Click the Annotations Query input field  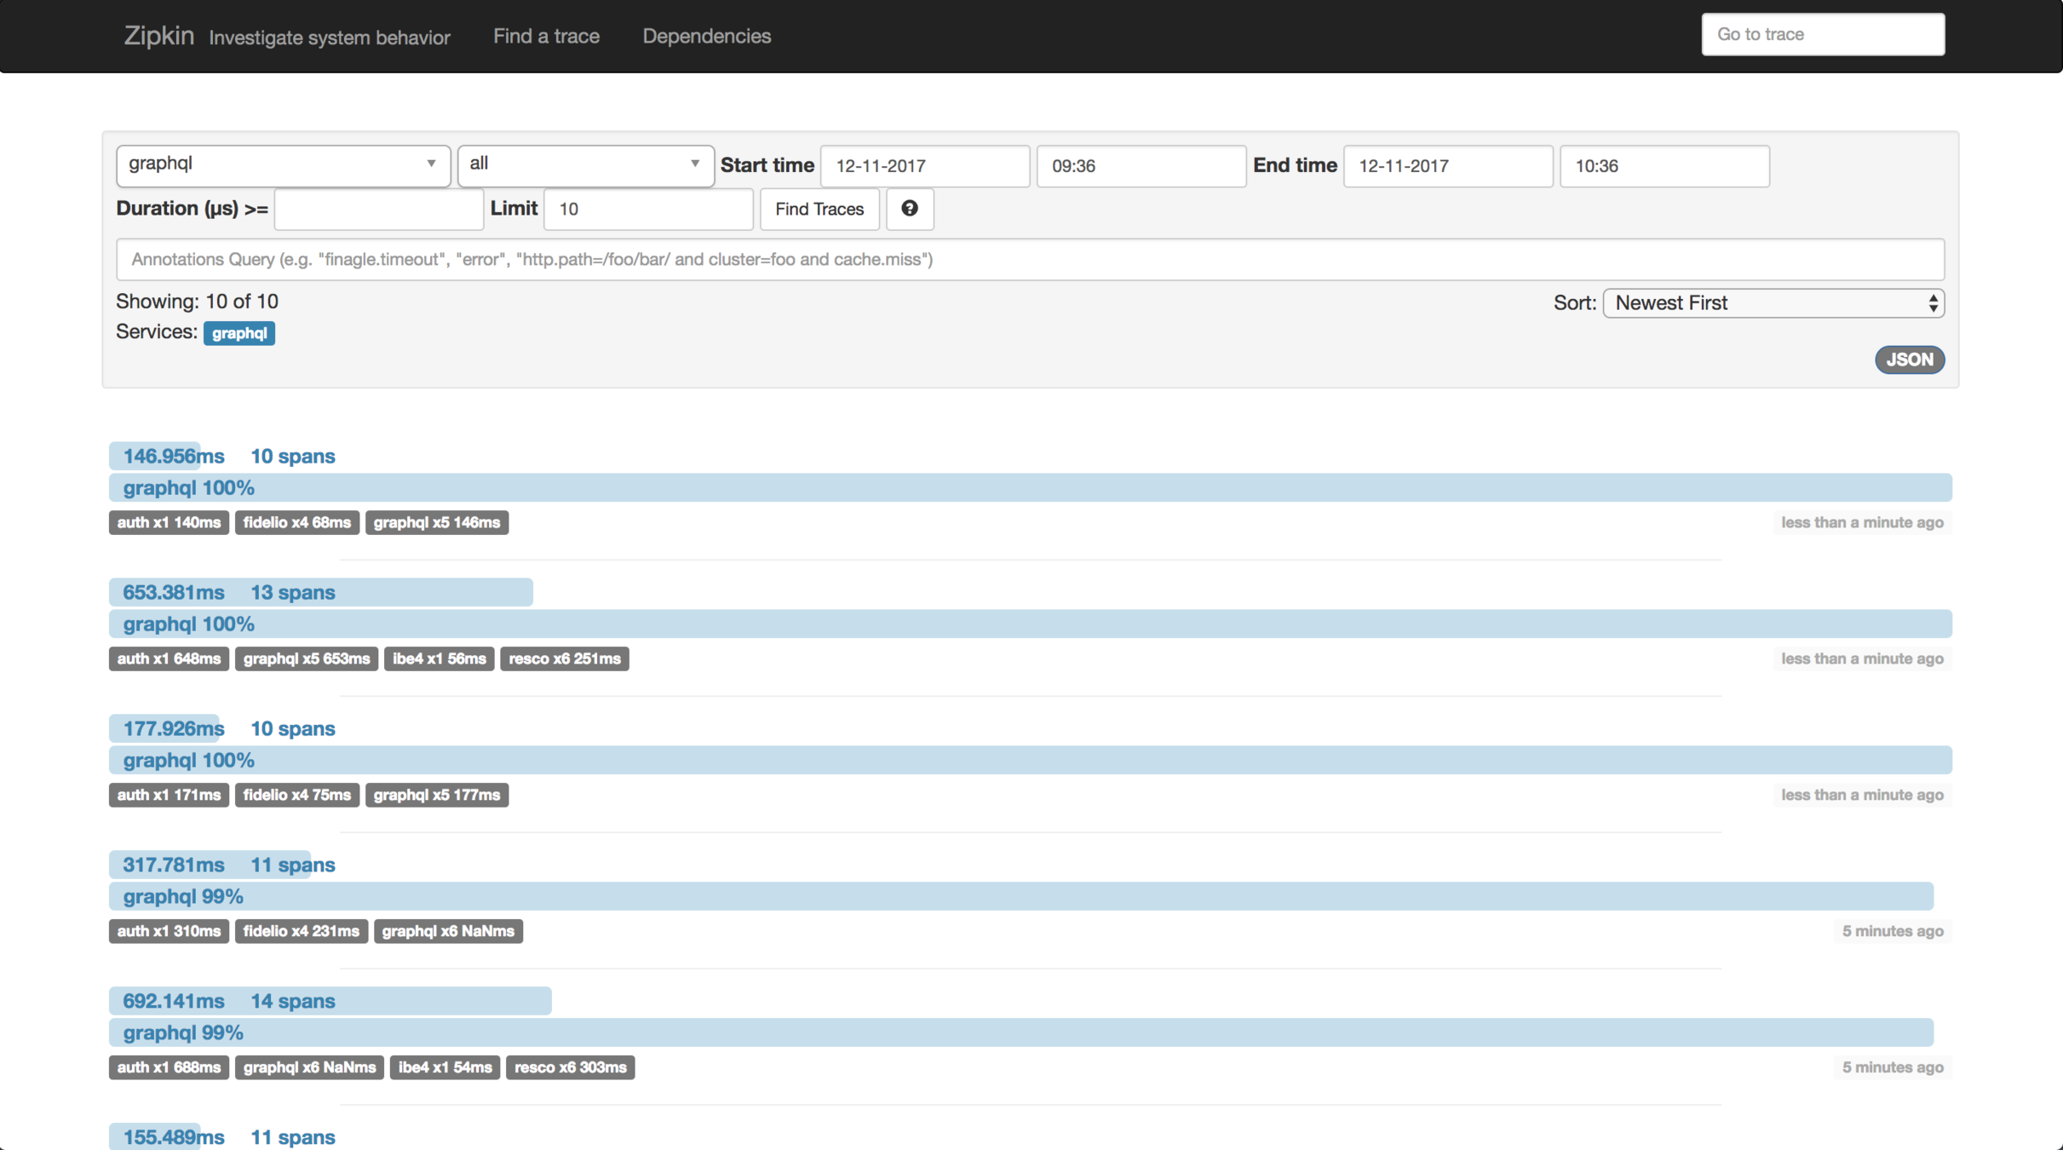pyautogui.click(x=1029, y=259)
